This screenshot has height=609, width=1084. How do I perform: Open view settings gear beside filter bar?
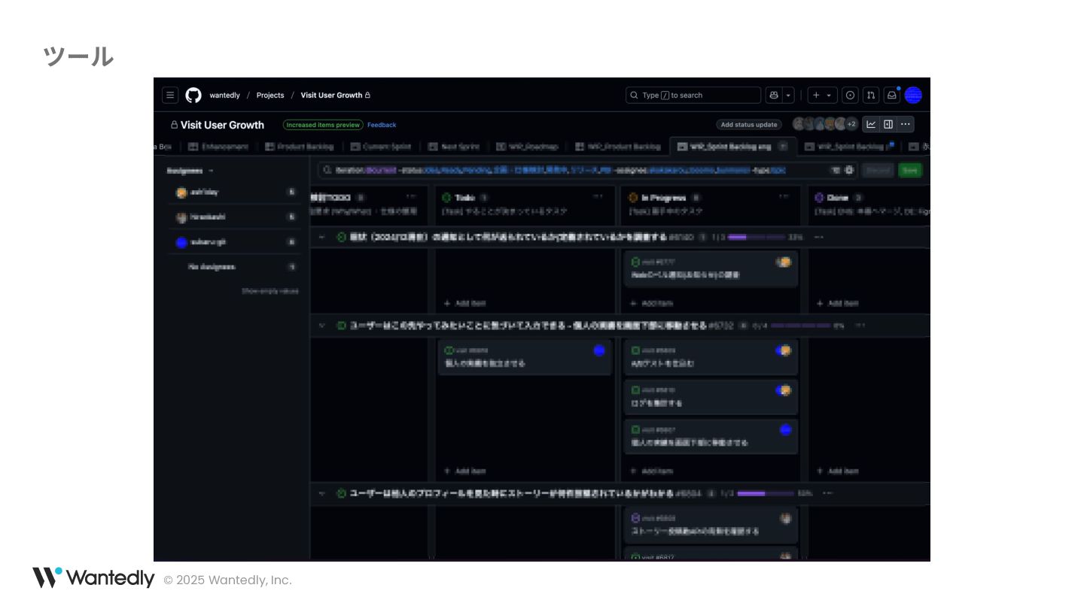point(849,171)
